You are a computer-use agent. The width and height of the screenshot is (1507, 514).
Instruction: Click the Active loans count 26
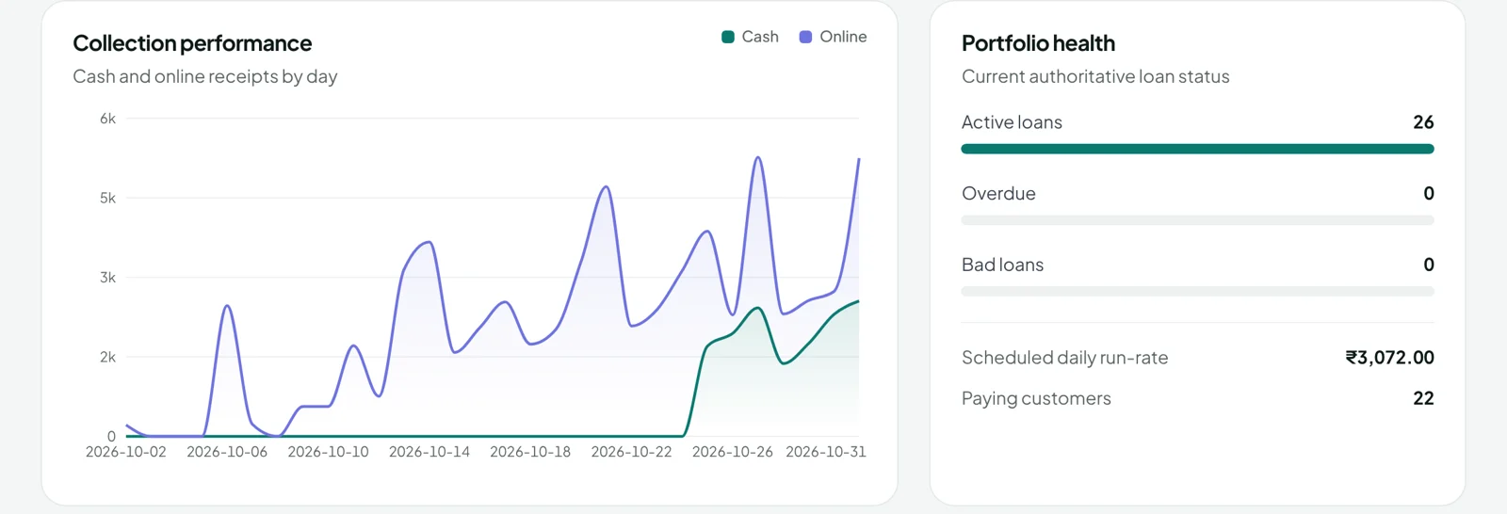coord(1423,122)
